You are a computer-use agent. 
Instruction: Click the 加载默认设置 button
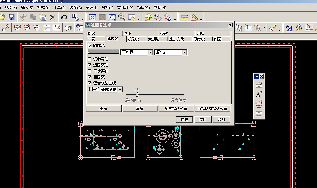[x=176, y=109]
